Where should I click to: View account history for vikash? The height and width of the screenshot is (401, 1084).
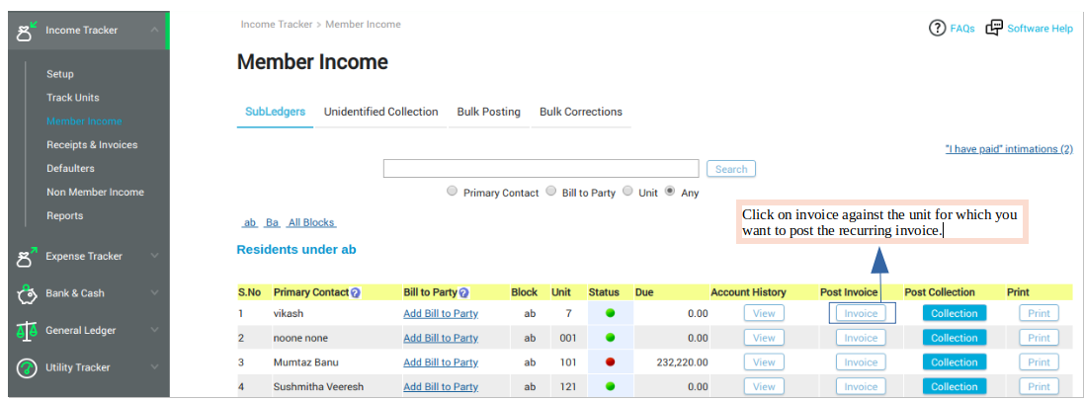[x=764, y=313]
